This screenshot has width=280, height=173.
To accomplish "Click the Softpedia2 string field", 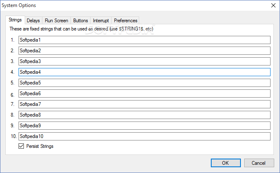I will (145, 51).
